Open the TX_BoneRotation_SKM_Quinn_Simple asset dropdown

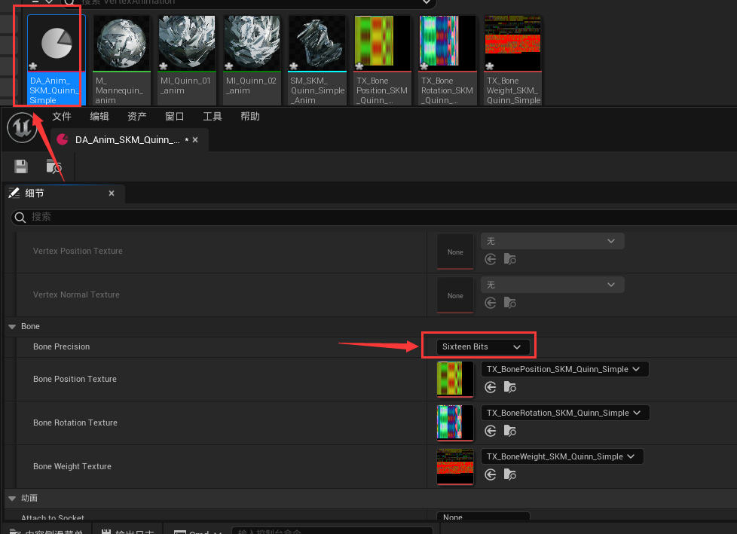[x=565, y=413]
